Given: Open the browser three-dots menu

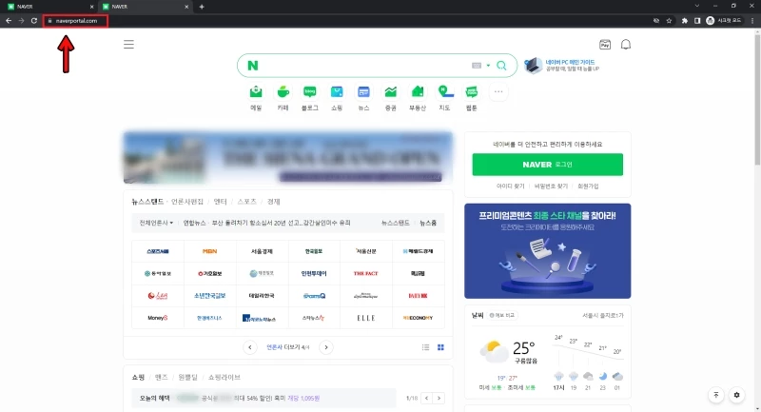Looking at the screenshot, I should point(752,21).
